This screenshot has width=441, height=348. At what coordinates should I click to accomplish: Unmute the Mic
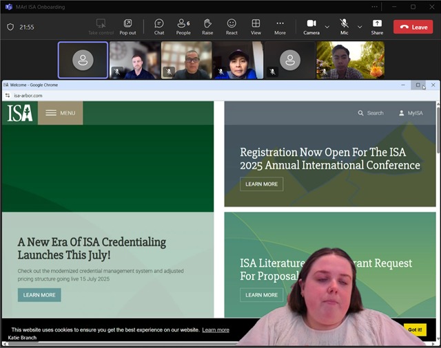click(344, 27)
